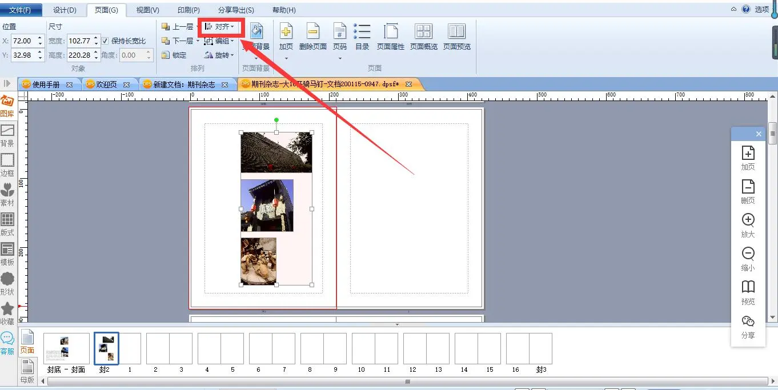Switch to the 设计(D) ribbon tab

(65, 10)
